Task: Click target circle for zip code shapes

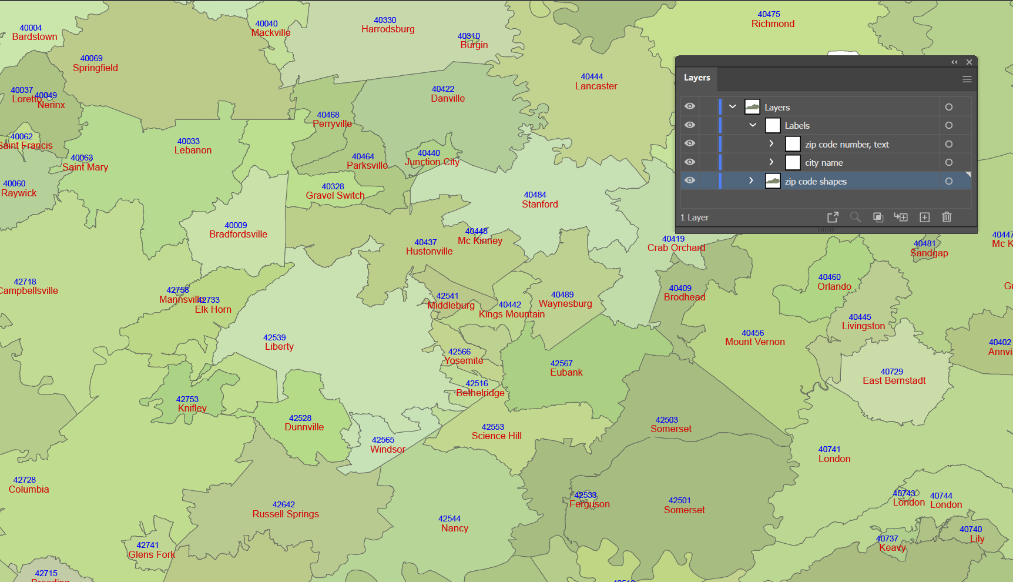Action: click(x=948, y=181)
